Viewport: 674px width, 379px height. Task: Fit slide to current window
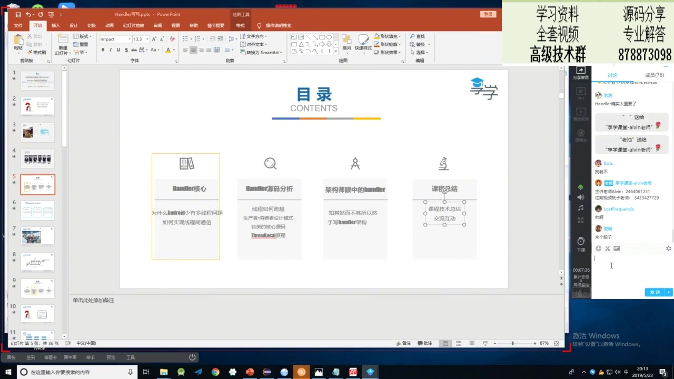click(x=557, y=343)
